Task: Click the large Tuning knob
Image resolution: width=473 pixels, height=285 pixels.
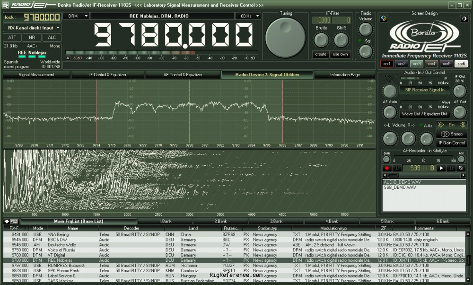Action: 285,38
